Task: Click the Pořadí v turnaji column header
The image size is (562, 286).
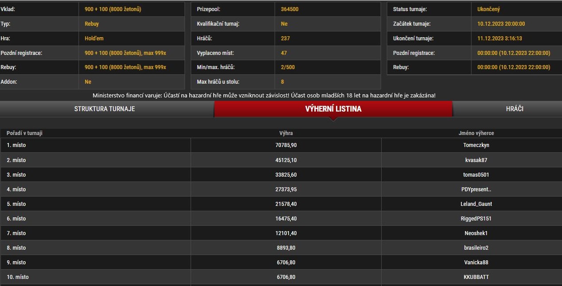Action: (24, 133)
